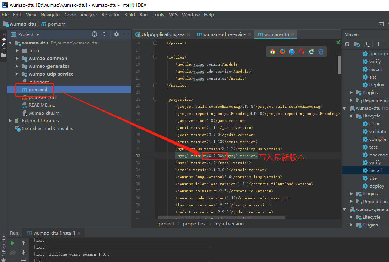
Task: Open Project panel settings gear
Action: (116, 34)
